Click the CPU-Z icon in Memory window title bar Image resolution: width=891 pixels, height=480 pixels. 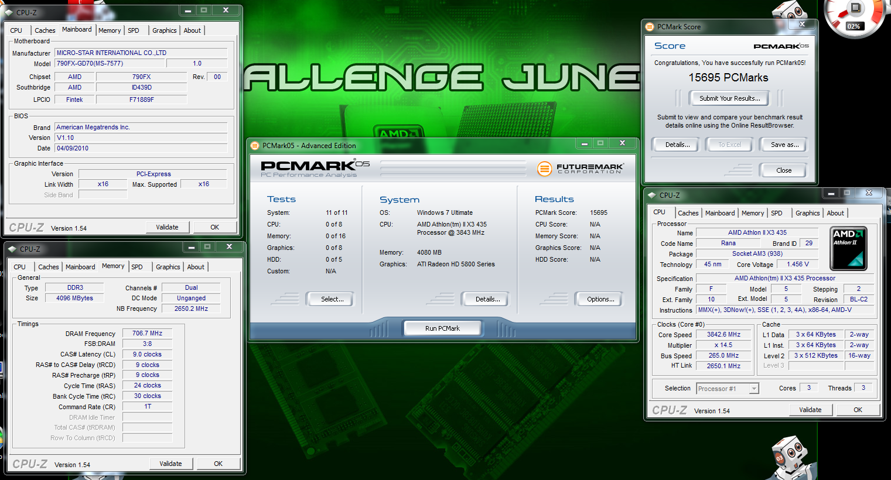coord(13,249)
